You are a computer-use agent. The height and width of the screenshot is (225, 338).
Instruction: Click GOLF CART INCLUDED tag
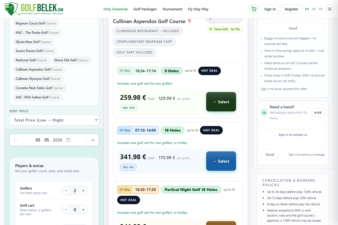[135, 52]
